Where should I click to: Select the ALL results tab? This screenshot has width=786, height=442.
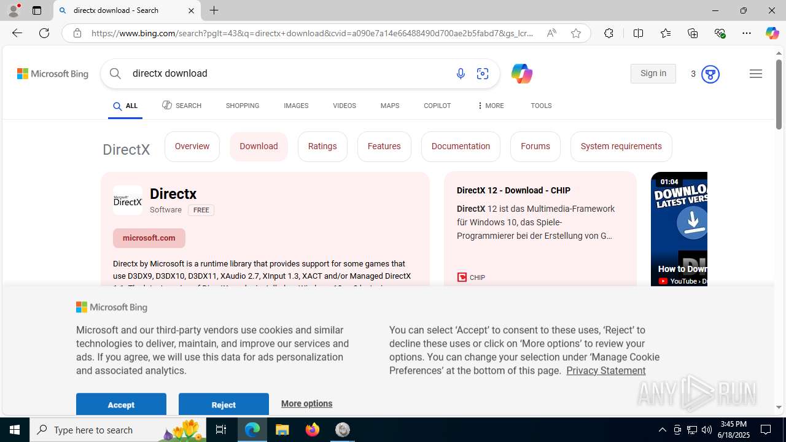(x=125, y=106)
